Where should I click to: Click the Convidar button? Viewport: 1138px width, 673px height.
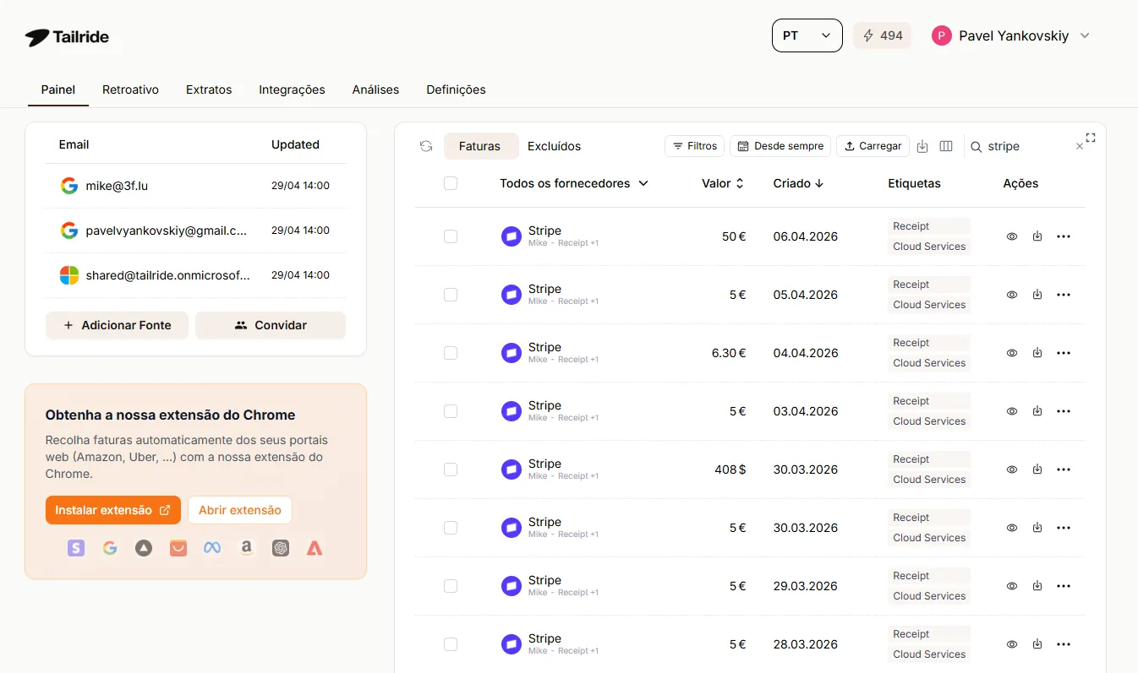tap(271, 325)
